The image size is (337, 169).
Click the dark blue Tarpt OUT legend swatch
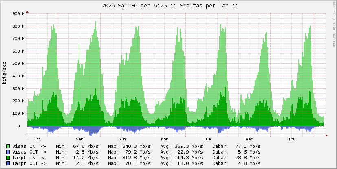(8, 163)
